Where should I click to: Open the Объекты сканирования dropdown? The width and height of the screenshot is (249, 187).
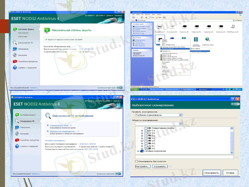(181, 123)
